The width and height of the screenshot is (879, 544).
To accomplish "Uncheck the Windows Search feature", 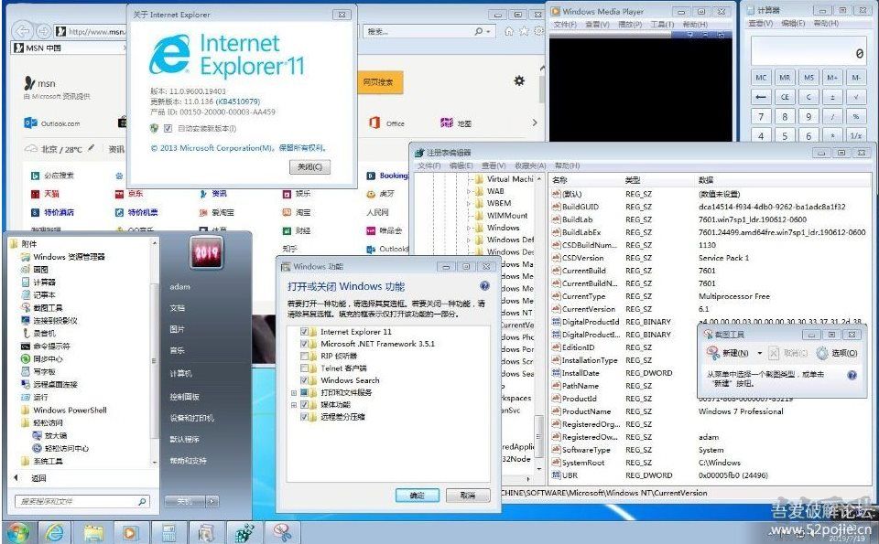I will 303,379.
